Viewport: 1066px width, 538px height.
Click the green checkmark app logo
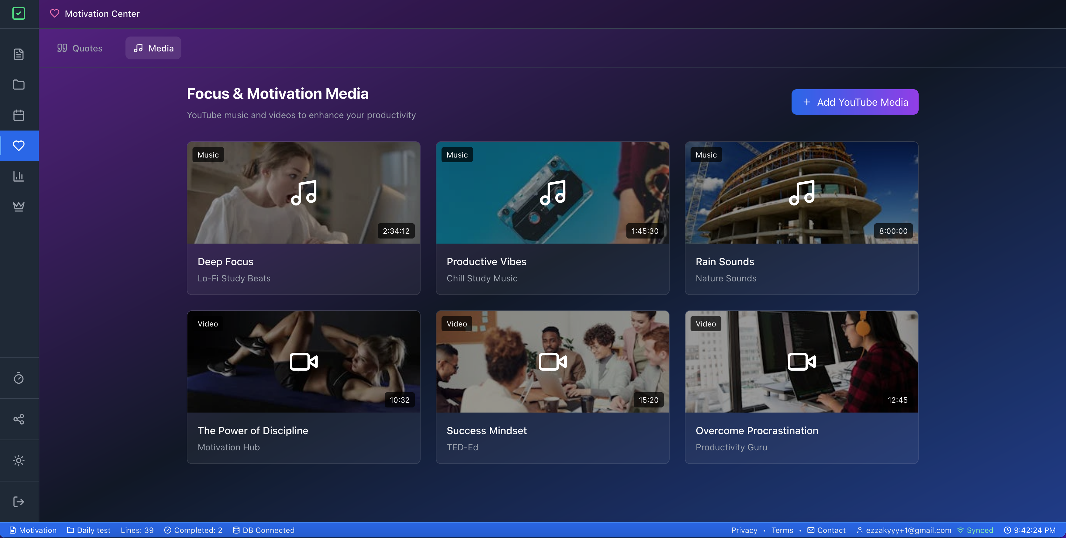(19, 14)
